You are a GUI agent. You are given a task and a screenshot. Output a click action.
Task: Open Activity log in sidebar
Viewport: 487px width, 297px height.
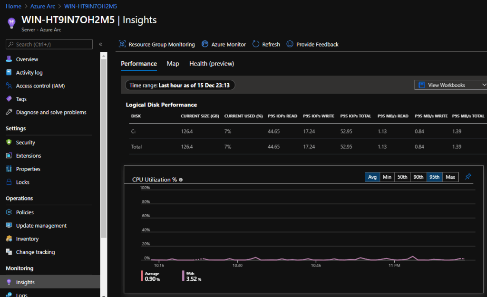29,73
